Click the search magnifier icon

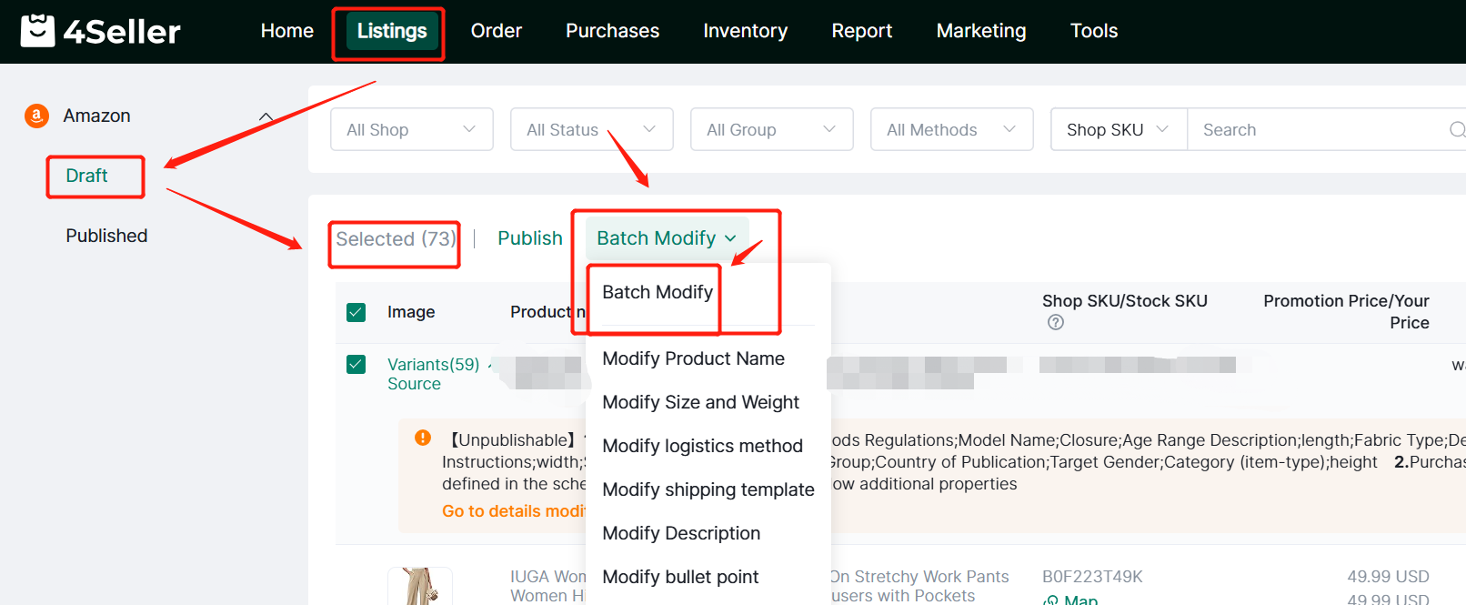point(1456,130)
